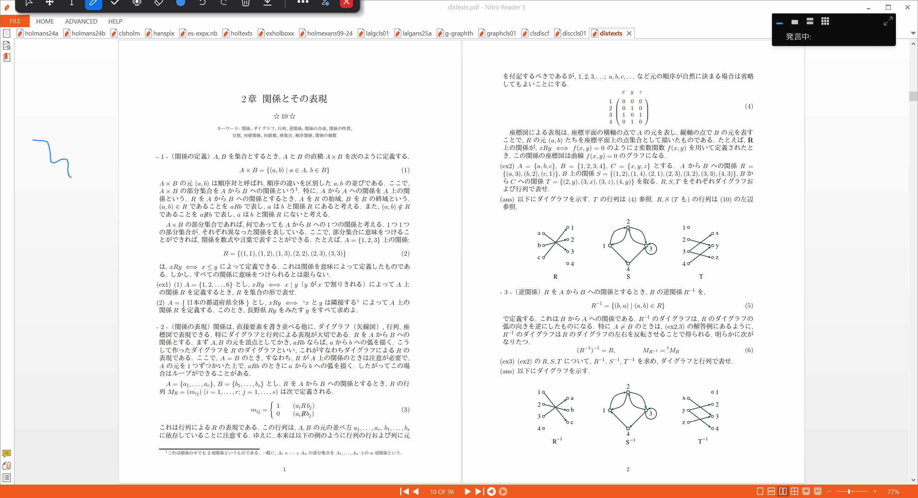The image size is (918, 498).
Task: Switch to the holtexts document tab
Action: [238, 33]
